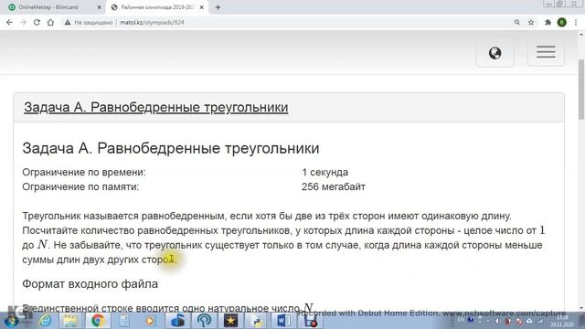Click the 'Ограничение по памяти:' label

[x=80, y=186]
